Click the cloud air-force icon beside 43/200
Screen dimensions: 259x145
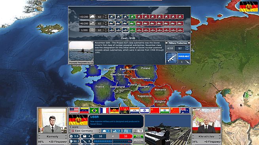pyautogui.click(x=92, y=17)
